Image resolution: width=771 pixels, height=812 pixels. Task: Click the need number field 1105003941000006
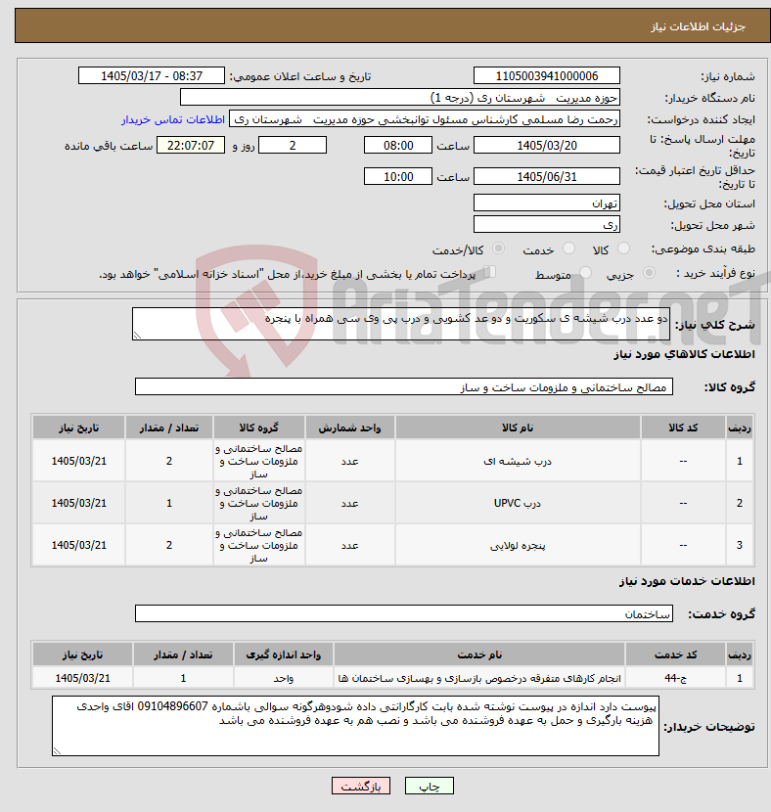(x=547, y=76)
